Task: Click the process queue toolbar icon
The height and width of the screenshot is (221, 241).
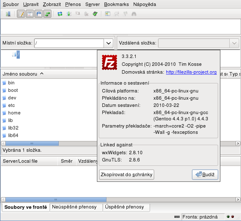Action: (69, 14)
